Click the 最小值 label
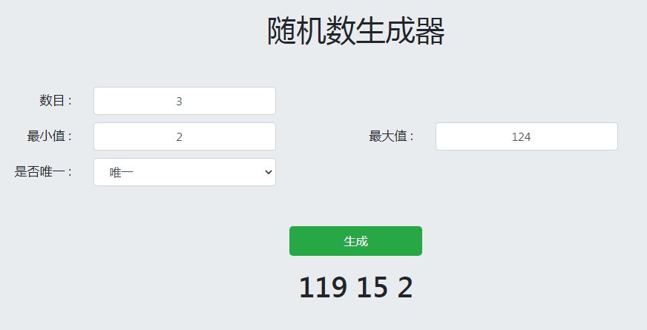This screenshot has width=647, height=330. tap(49, 136)
